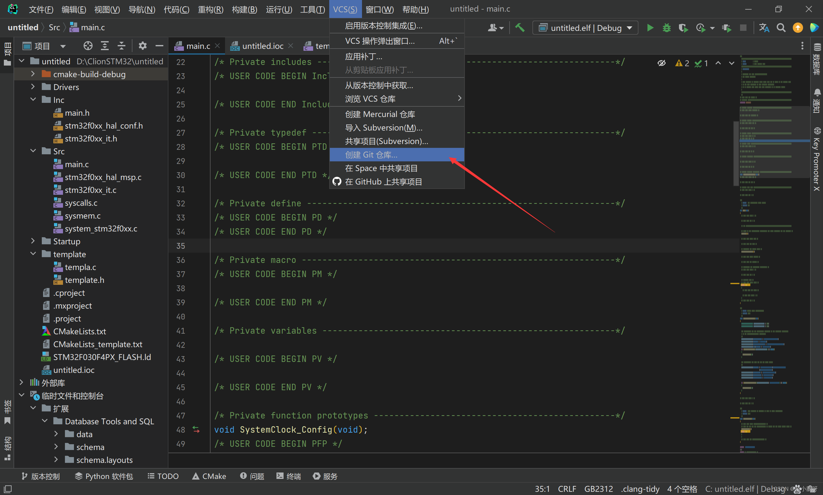823x495 pixels.
Task: Click the Stop square button in toolbar
Action: (743, 28)
